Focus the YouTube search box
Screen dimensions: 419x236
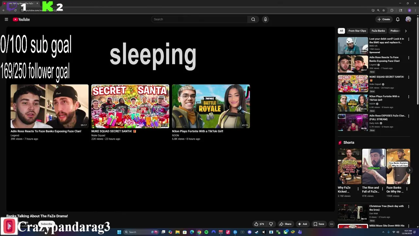[199, 19]
